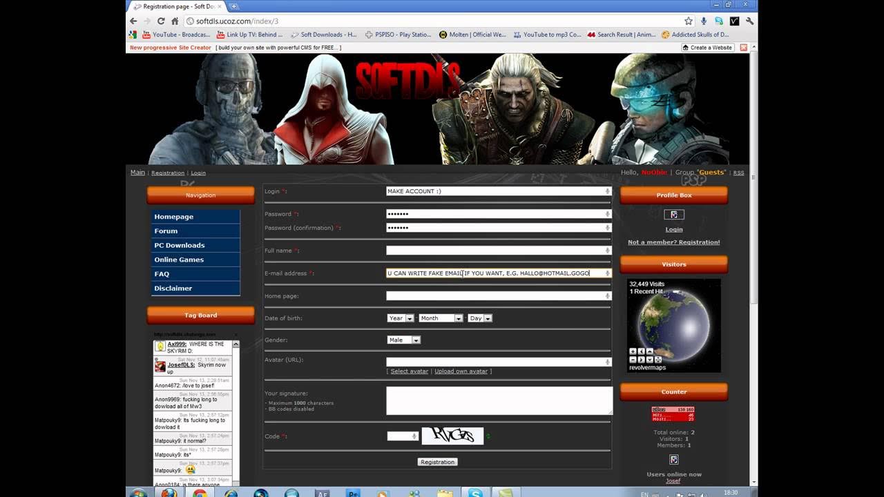
Task: Open the PSPISO - Play Station bookmark
Action: 398,35
